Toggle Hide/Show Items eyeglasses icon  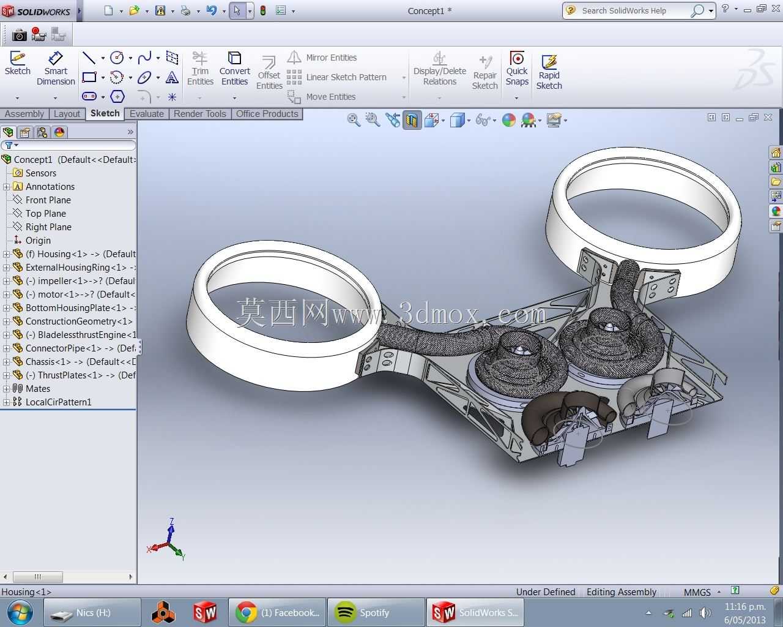point(483,120)
